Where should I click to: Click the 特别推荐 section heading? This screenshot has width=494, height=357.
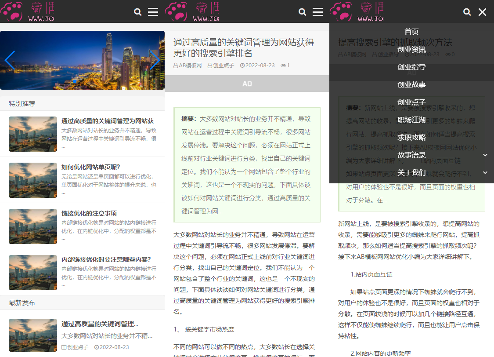coord(22,103)
